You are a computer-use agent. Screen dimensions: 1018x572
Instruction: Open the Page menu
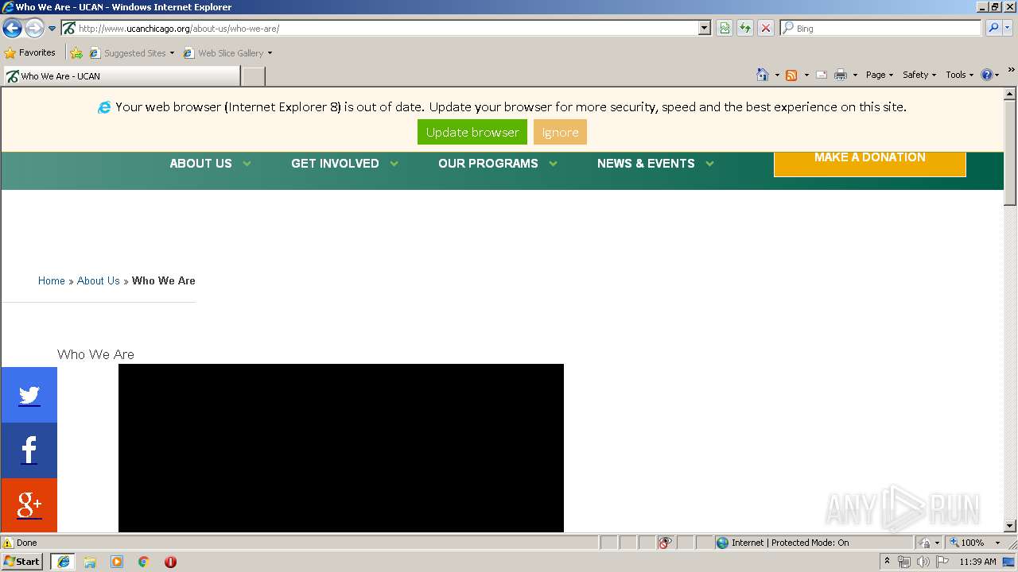879,75
